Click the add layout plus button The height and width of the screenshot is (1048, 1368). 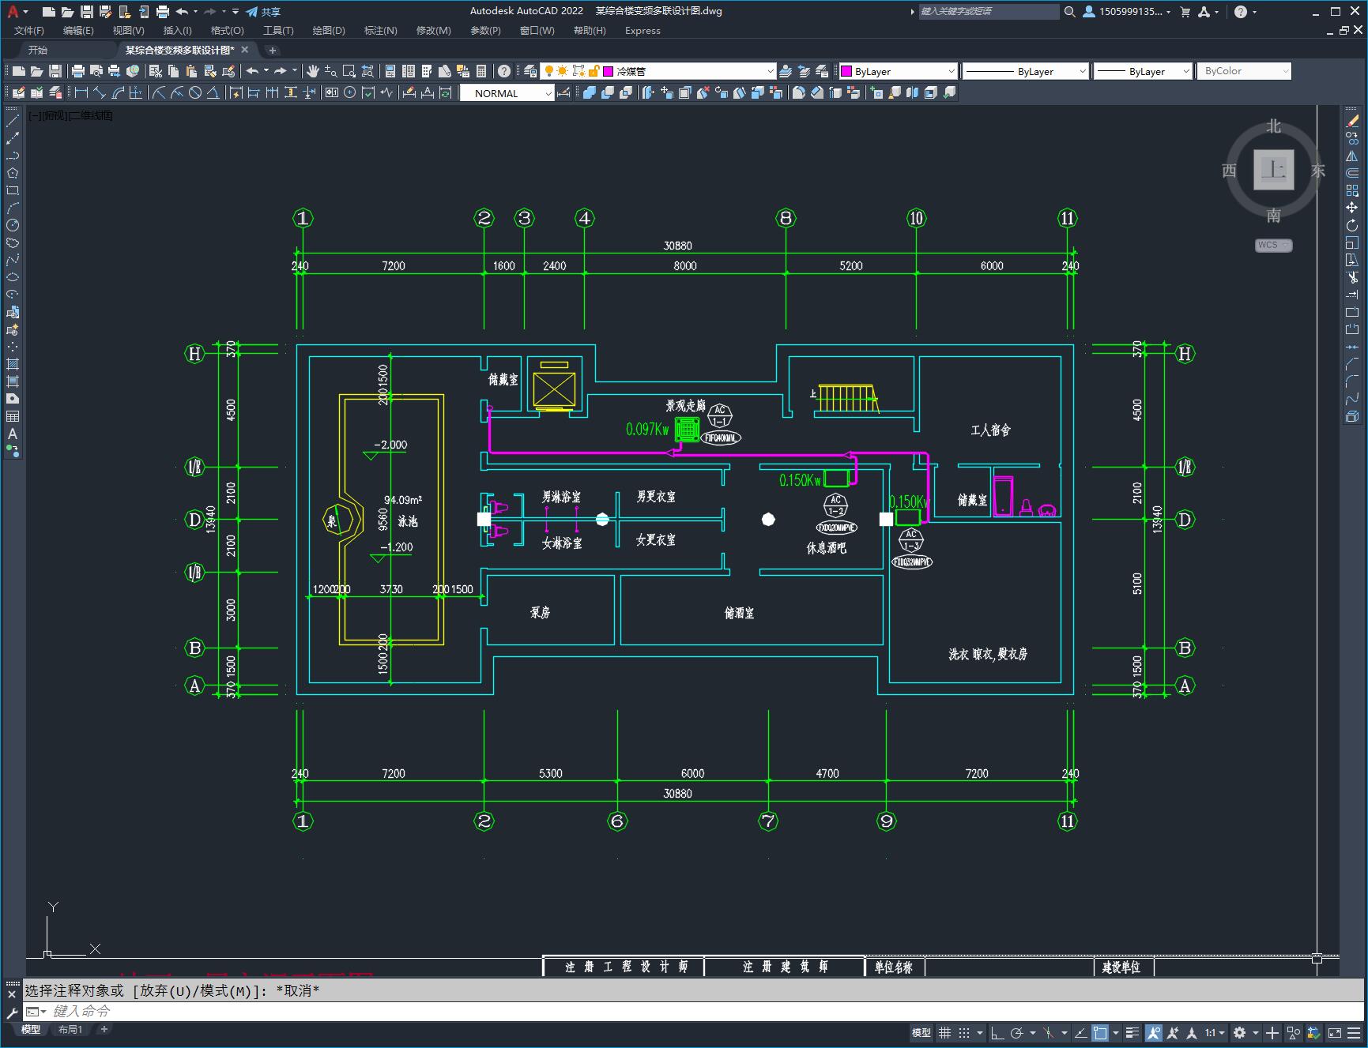click(x=104, y=1029)
